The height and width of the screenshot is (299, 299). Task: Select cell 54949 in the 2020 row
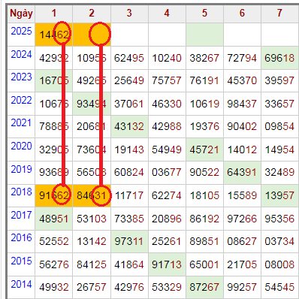(x=167, y=149)
